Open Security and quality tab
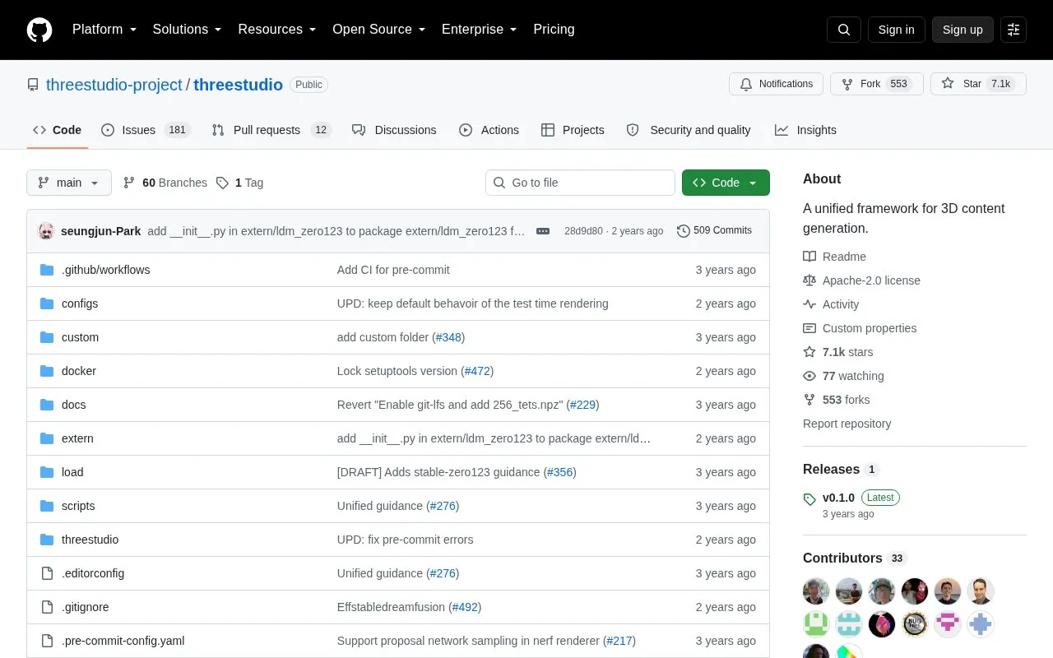The width and height of the screenshot is (1053, 658). click(x=689, y=130)
